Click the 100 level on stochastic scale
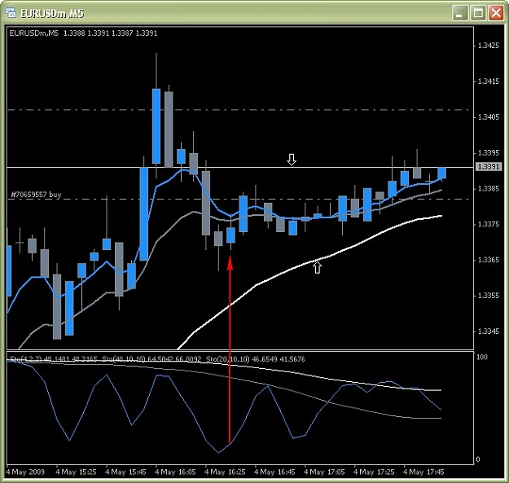This screenshot has width=509, height=483. [482, 357]
